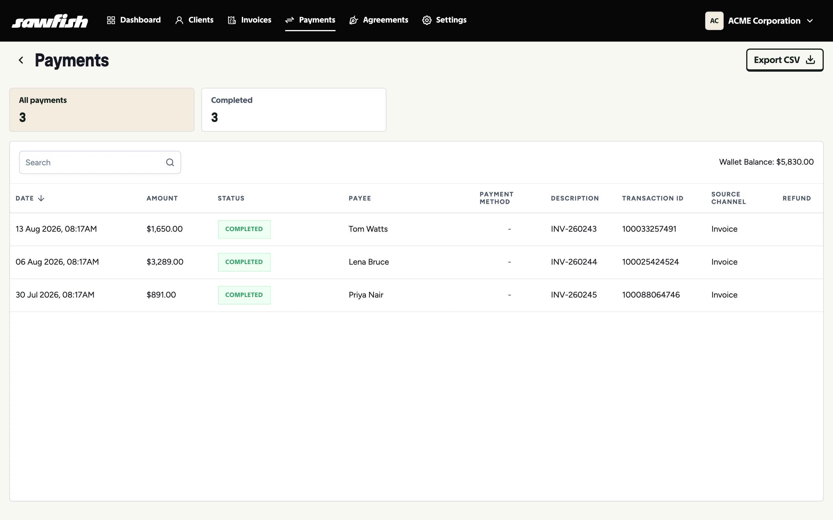Click the Payee column header

click(360, 198)
